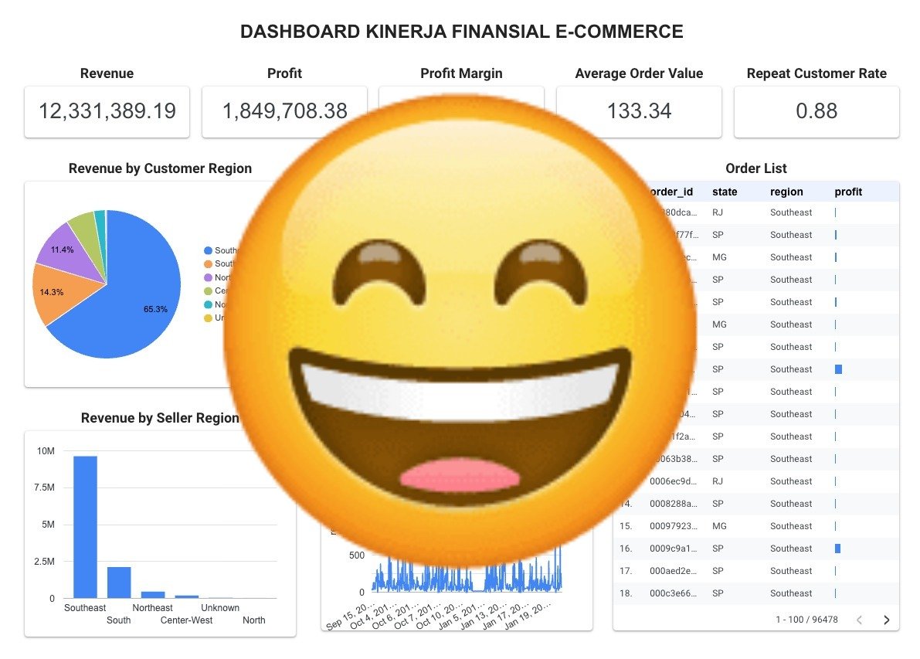Select order row 000c3e66…

pyautogui.click(x=756, y=593)
